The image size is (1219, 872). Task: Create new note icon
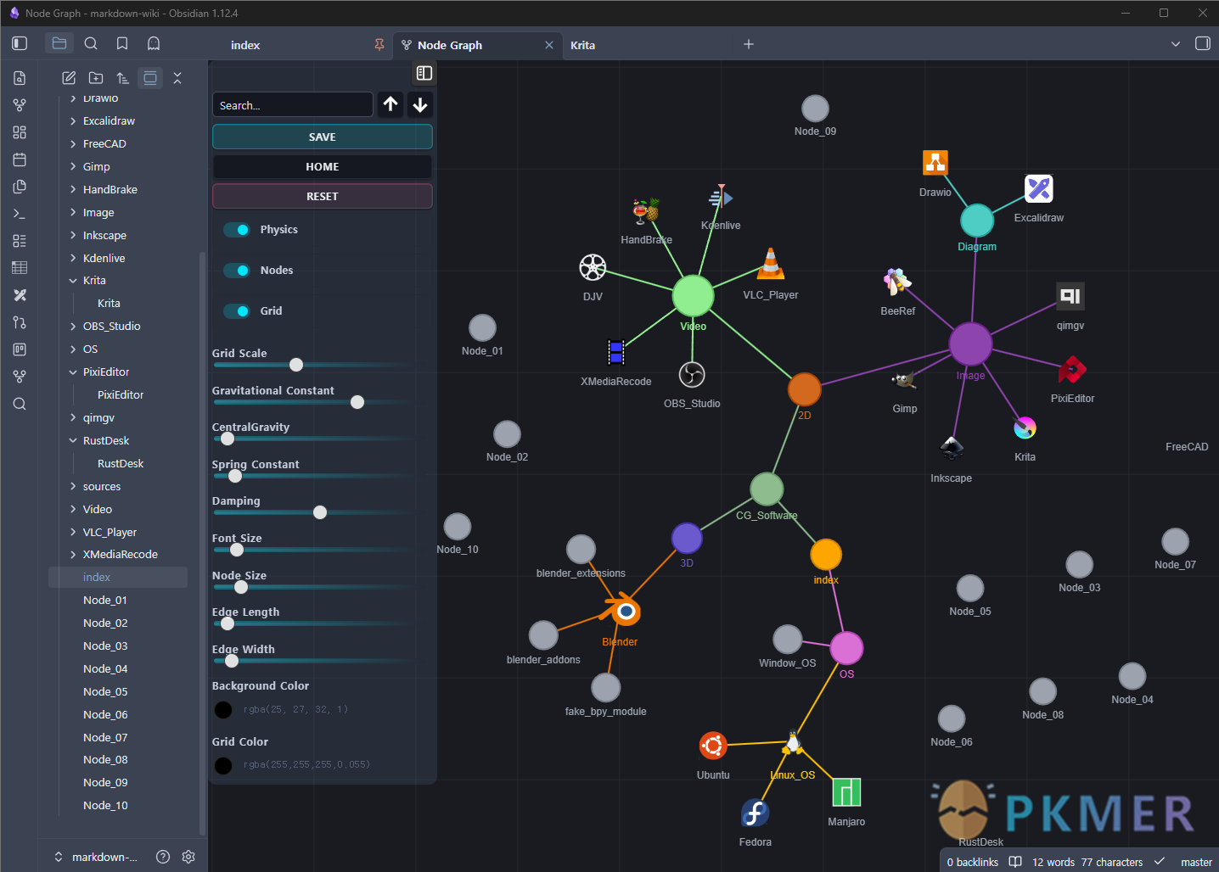point(69,78)
